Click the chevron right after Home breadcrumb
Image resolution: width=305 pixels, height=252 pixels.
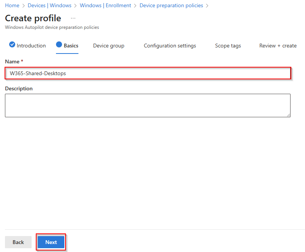coord(24,6)
